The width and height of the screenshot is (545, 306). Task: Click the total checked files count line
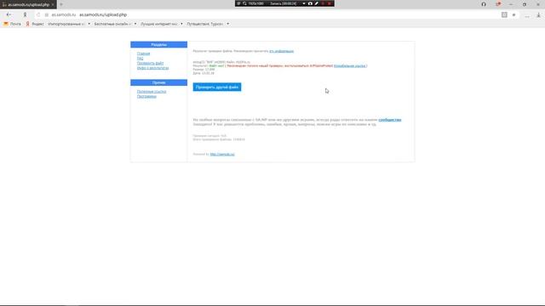point(219,139)
